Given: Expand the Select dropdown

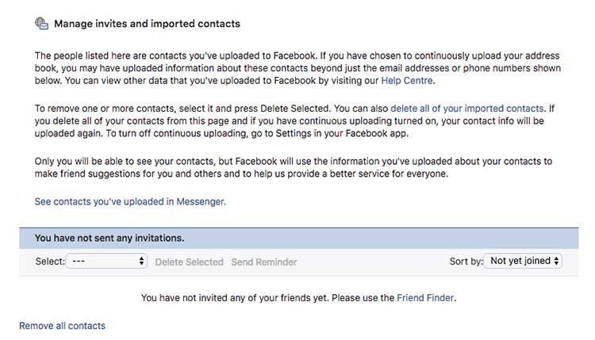Looking at the screenshot, I should (106, 262).
